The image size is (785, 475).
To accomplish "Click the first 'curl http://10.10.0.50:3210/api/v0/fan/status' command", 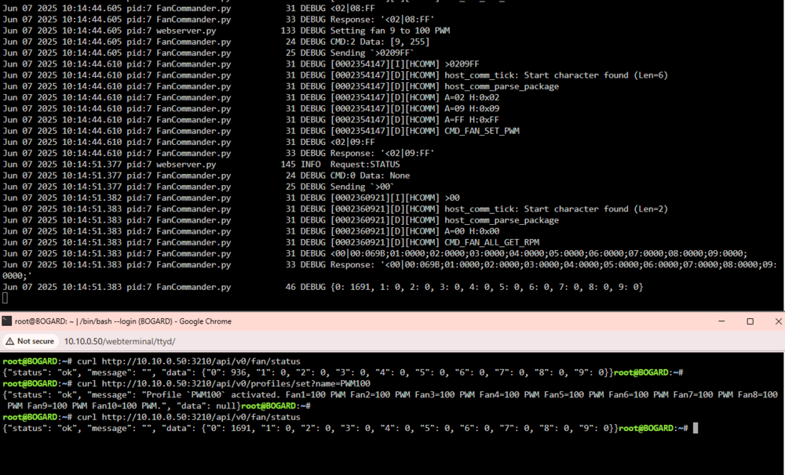I will click(188, 361).
